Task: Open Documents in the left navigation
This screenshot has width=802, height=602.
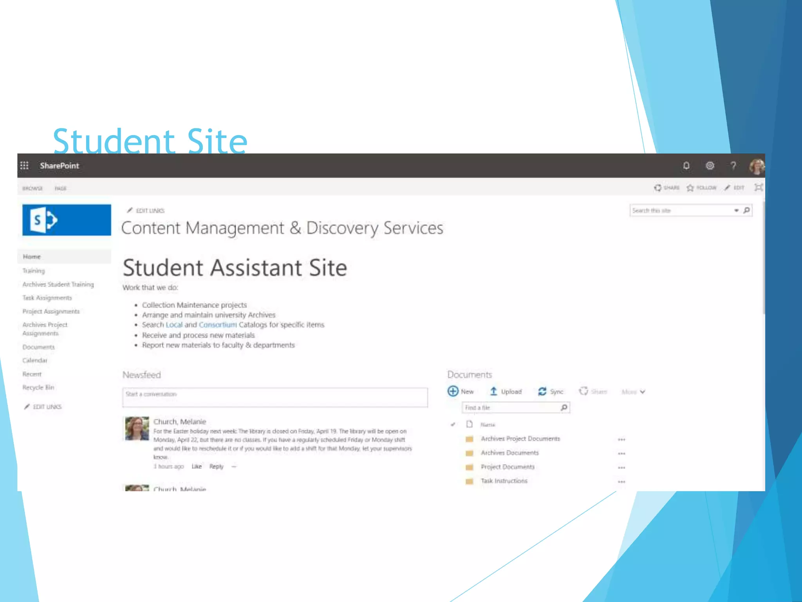Action: (38, 347)
